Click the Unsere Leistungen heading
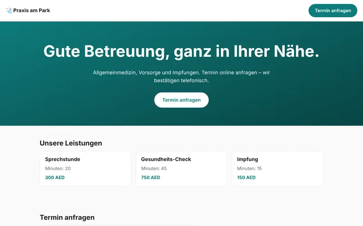This screenshot has height=226, width=363. point(71,143)
